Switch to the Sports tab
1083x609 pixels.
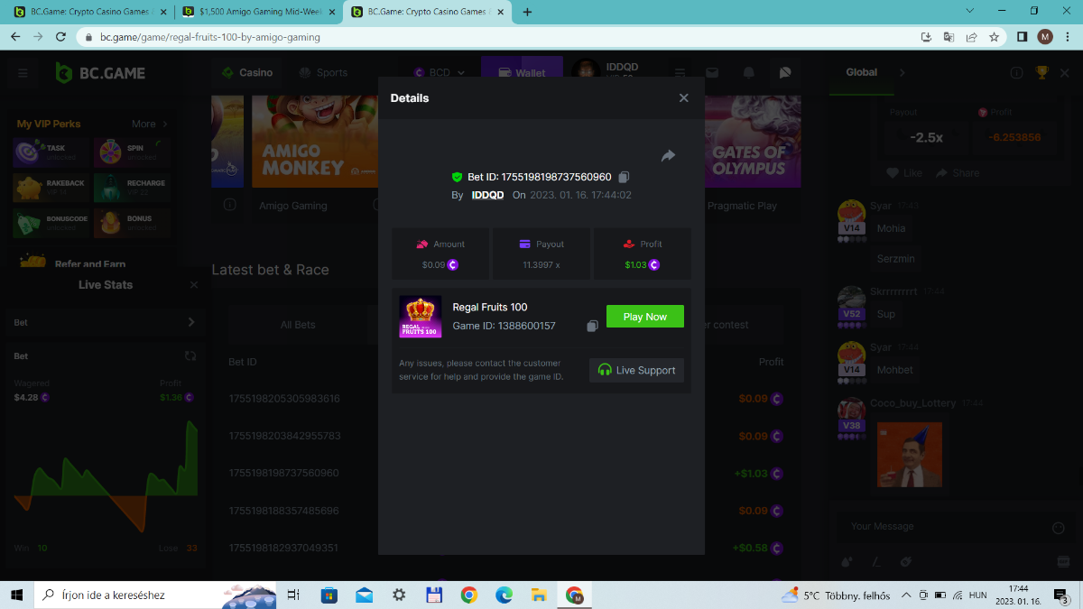[x=323, y=73]
